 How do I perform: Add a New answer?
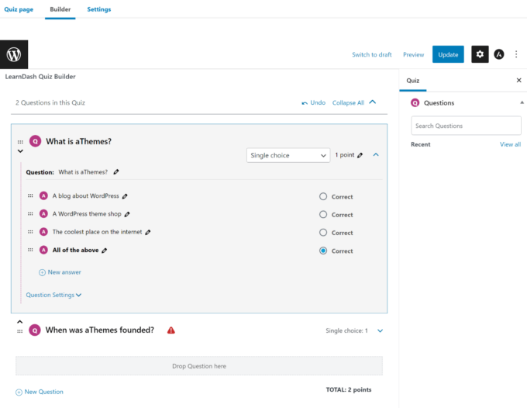pyautogui.click(x=60, y=272)
